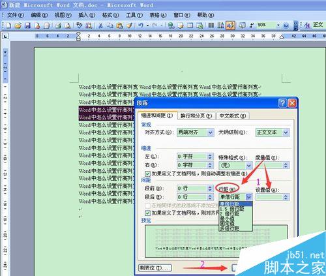This screenshot has height=276, width=326.
Task: Expand the Undo history dropdown arrow
Action: click(x=148, y=25)
